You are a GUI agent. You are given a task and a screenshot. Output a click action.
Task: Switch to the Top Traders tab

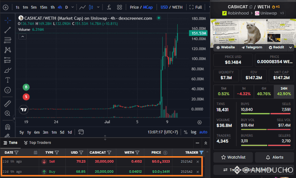(37, 143)
